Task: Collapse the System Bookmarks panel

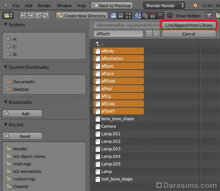Action: point(6,67)
